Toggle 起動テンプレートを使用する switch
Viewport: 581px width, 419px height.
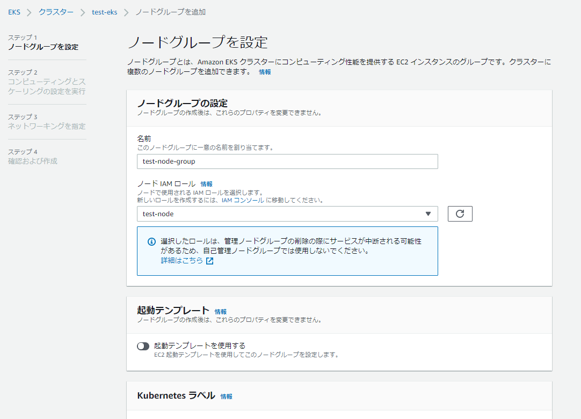pos(143,346)
